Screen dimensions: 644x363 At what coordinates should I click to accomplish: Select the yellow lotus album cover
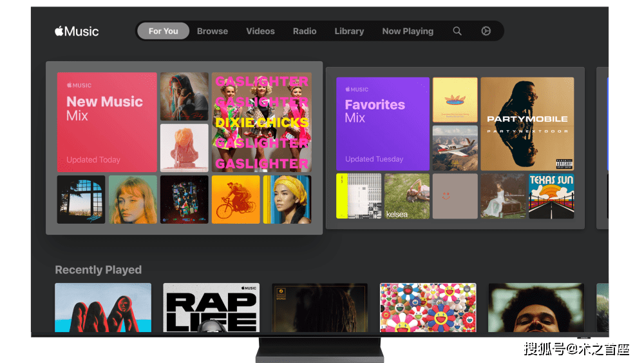tap(455, 100)
